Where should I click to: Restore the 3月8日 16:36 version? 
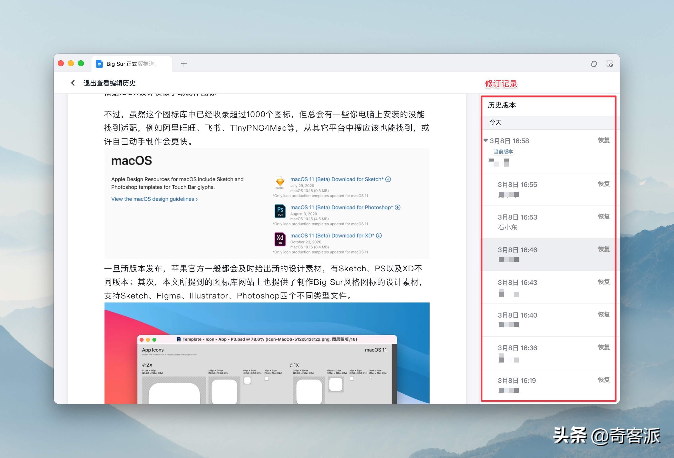click(x=603, y=347)
